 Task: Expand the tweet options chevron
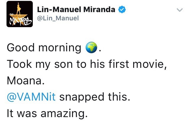coord(180,10)
